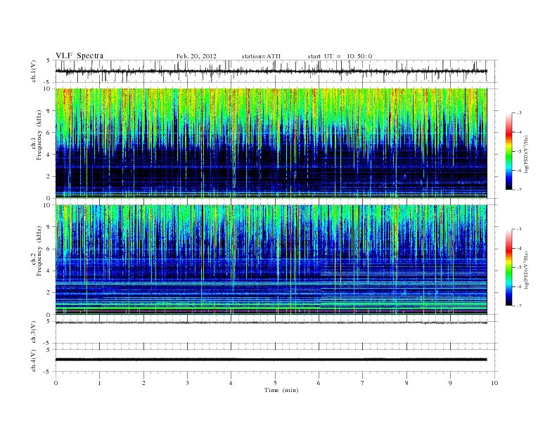The image size is (557, 430).
Task: Click time axis tick label "1"
Action: pyautogui.click(x=99, y=383)
